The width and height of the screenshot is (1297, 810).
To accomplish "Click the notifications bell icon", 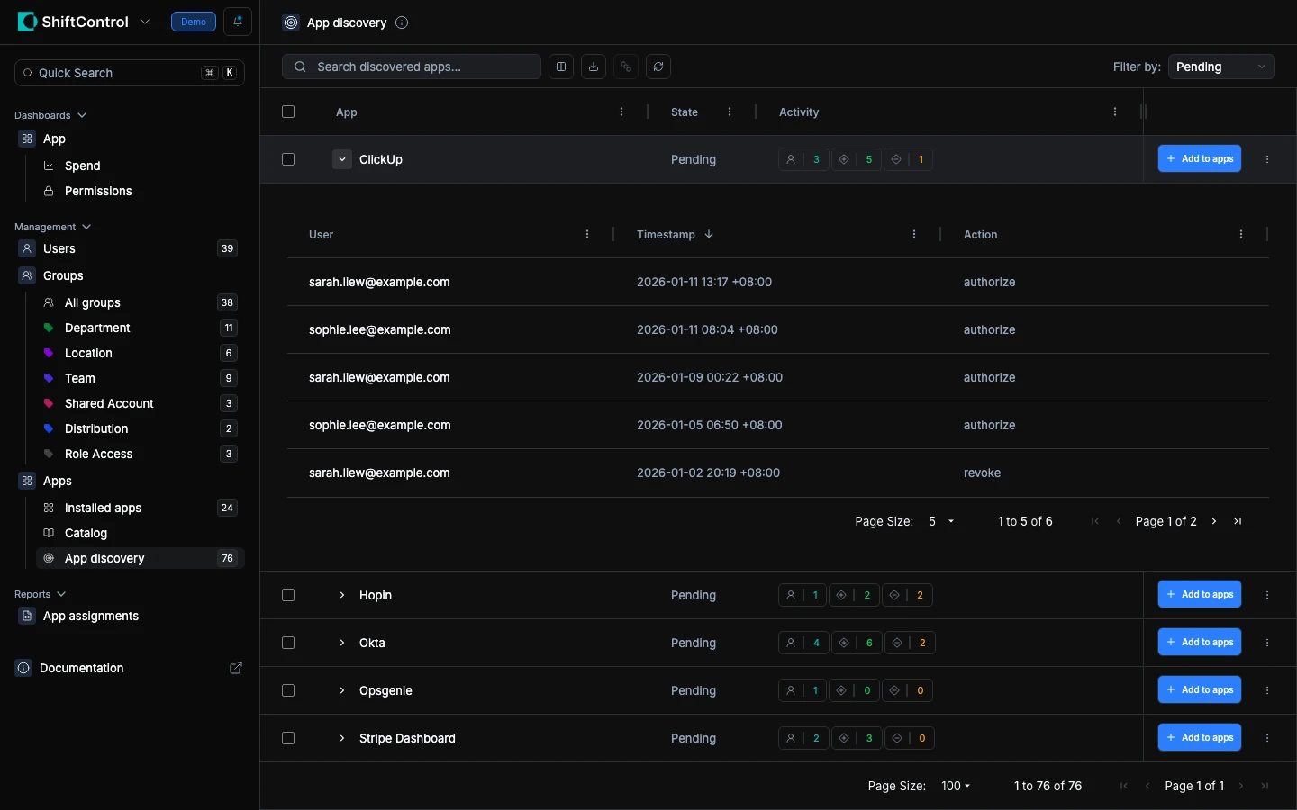I will (x=238, y=22).
